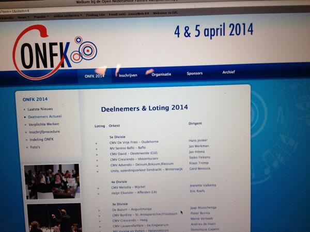Open the News bookmarks dropdown
The width and height of the screenshot is (310, 232).
coord(24,17)
